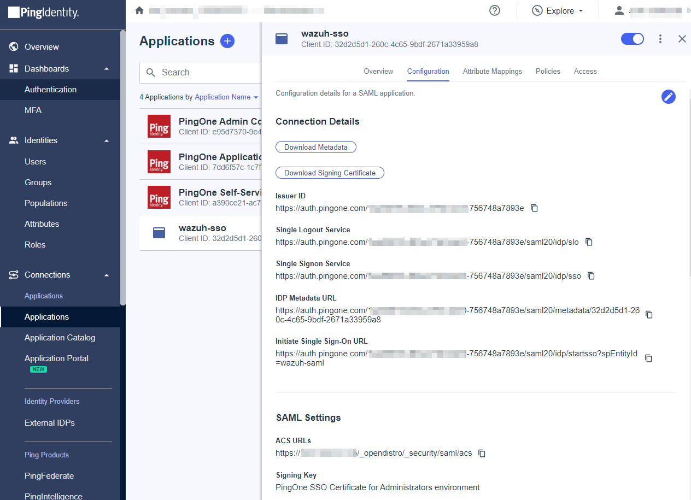Click the PingOne Application Portal logo icon
The height and width of the screenshot is (500, 691).
click(159, 162)
